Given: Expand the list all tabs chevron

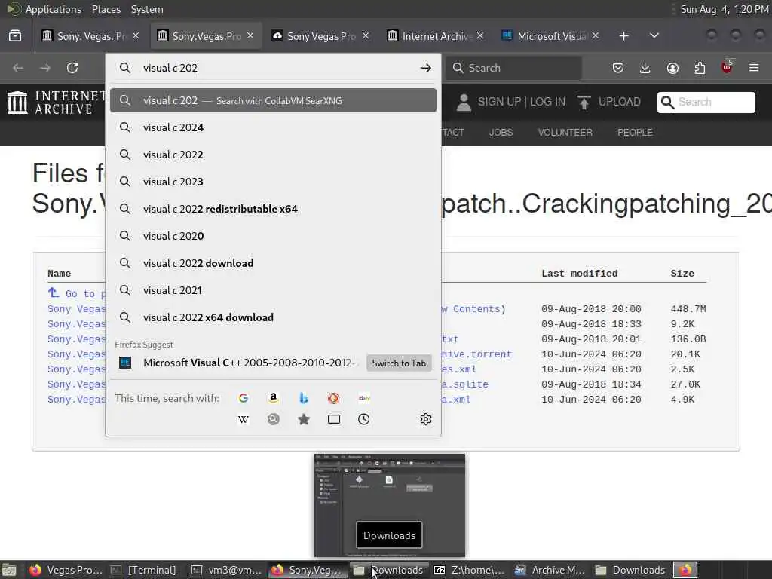Looking at the screenshot, I should (654, 36).
